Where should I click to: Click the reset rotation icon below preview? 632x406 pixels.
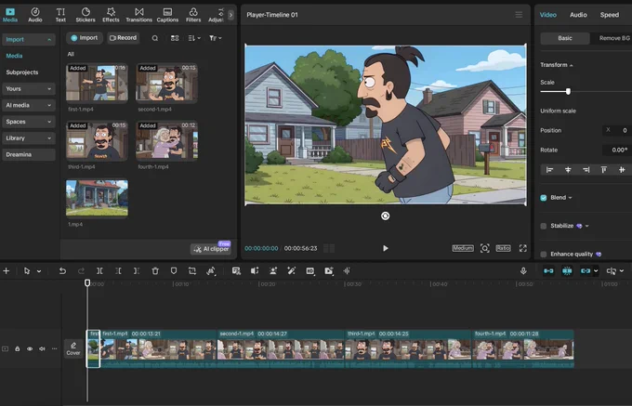pyautogui.click(x=386, y=216)
